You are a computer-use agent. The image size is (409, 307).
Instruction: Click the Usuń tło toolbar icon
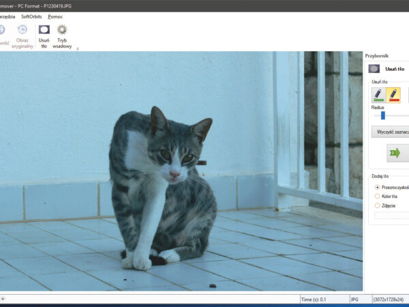point(44,30)
